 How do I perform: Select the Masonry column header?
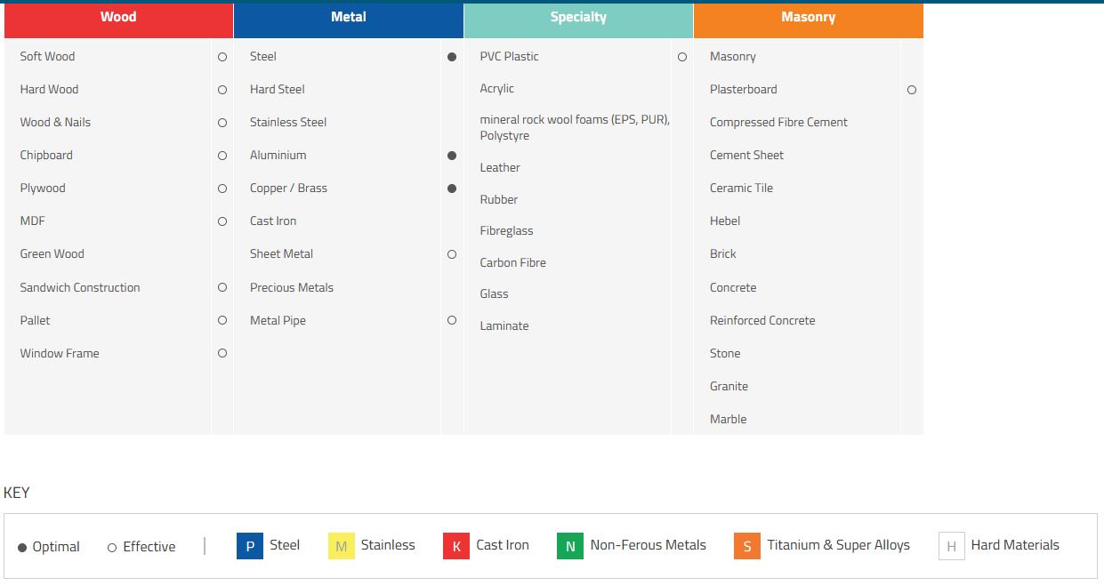point(808,18)
